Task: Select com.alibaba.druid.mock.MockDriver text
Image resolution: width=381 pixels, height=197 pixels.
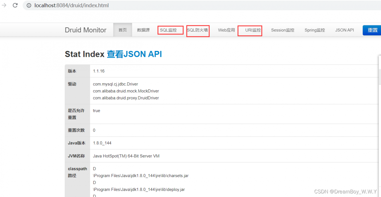Action: [126, 91]
